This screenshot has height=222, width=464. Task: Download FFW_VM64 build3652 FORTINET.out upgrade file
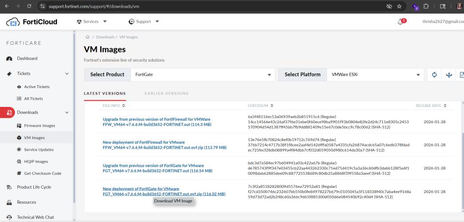point(157,122)
